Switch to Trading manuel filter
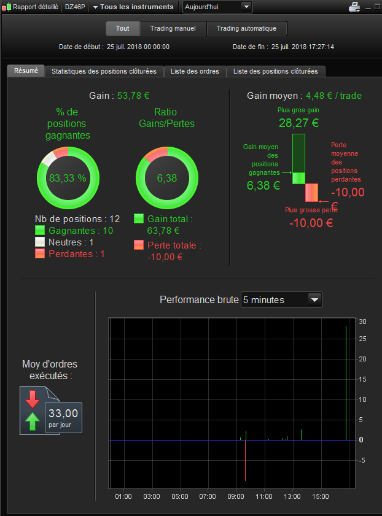382x516 pixels. click(x=173, y=28)
